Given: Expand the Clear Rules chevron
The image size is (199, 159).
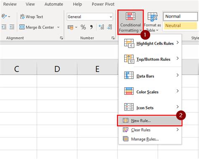Looking at the screenshot, I should 178,130.
